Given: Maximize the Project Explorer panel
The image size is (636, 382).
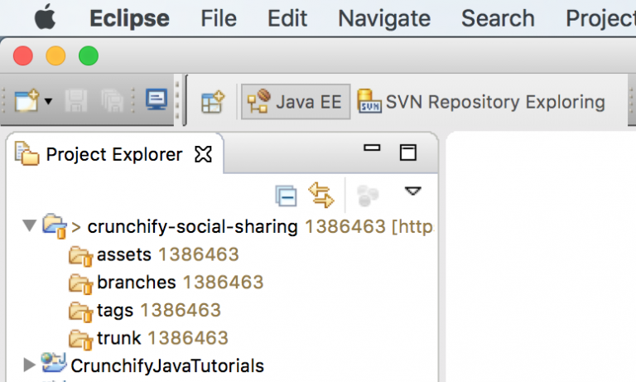Looking at the screenshot, I should pos(407,152).
